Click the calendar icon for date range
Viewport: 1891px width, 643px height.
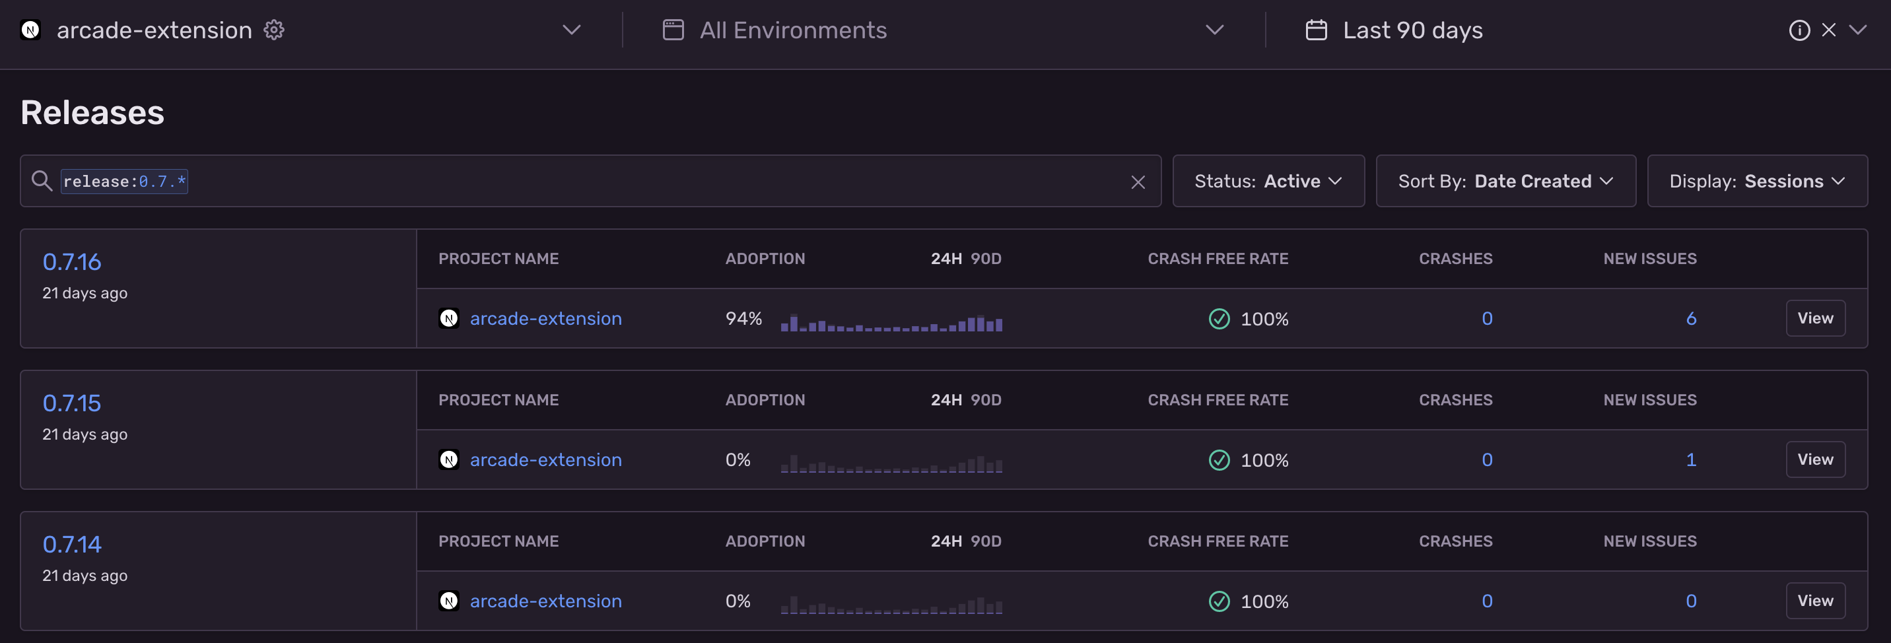tap(1316, 30)
